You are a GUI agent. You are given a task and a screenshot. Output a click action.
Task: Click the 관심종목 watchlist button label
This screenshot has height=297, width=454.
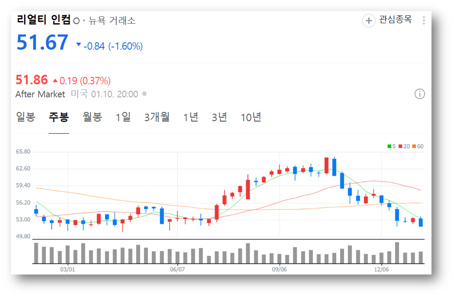point(395,20)
